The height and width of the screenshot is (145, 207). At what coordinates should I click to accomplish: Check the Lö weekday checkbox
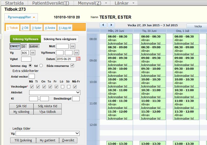(63, 87)
